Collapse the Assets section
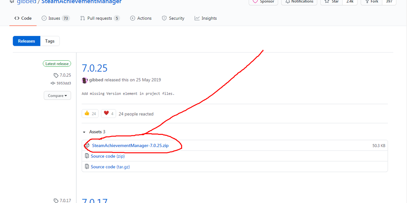Image resolution: width=407 pixels, height=203 pixels. pos(94,132)
